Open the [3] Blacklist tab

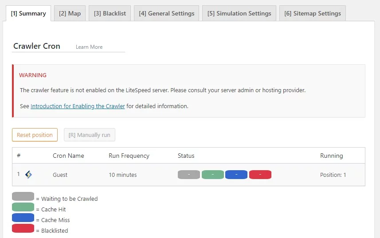tap(110, 13)
